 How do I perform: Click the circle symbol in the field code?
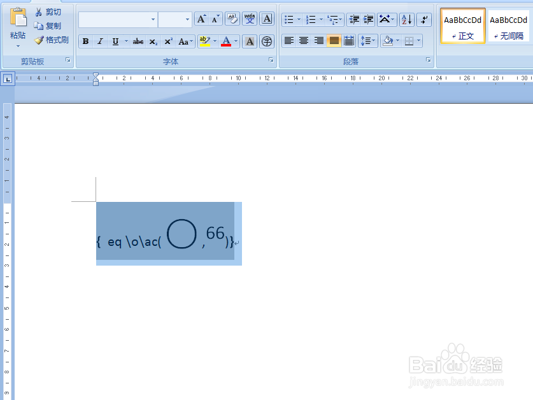(x=181, y=234)
